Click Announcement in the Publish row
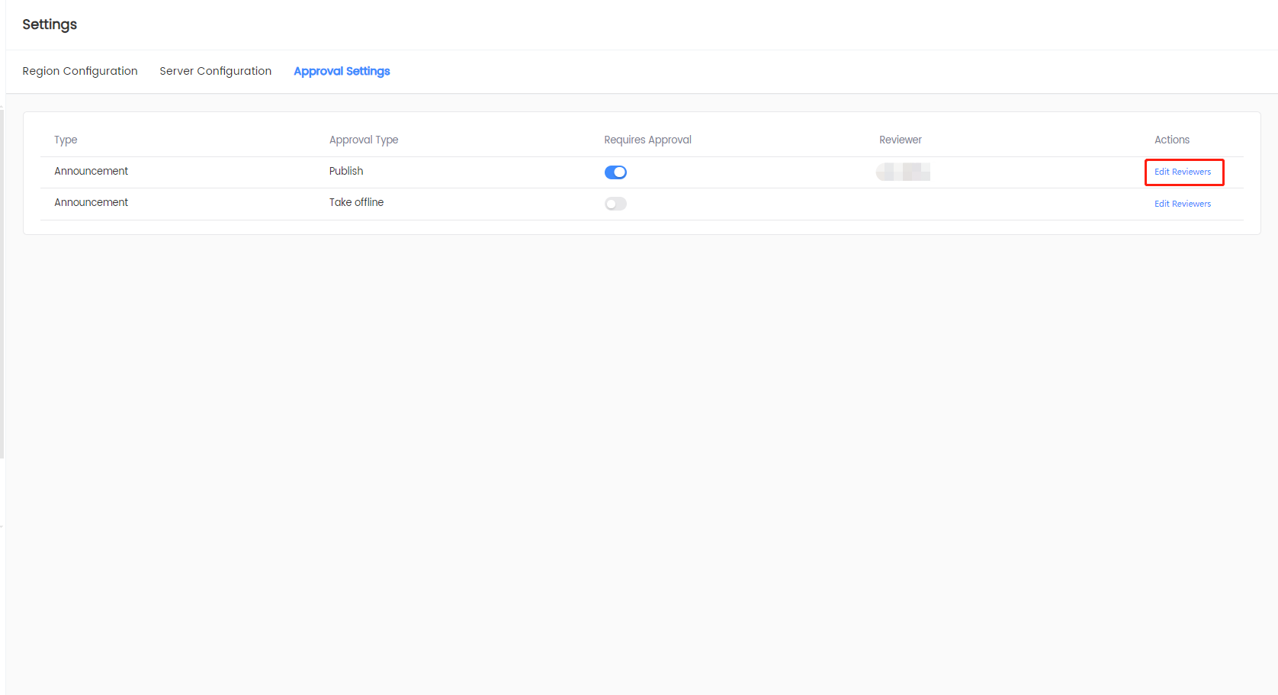The height and width of the screenshot is (695, 1278). 91,172
